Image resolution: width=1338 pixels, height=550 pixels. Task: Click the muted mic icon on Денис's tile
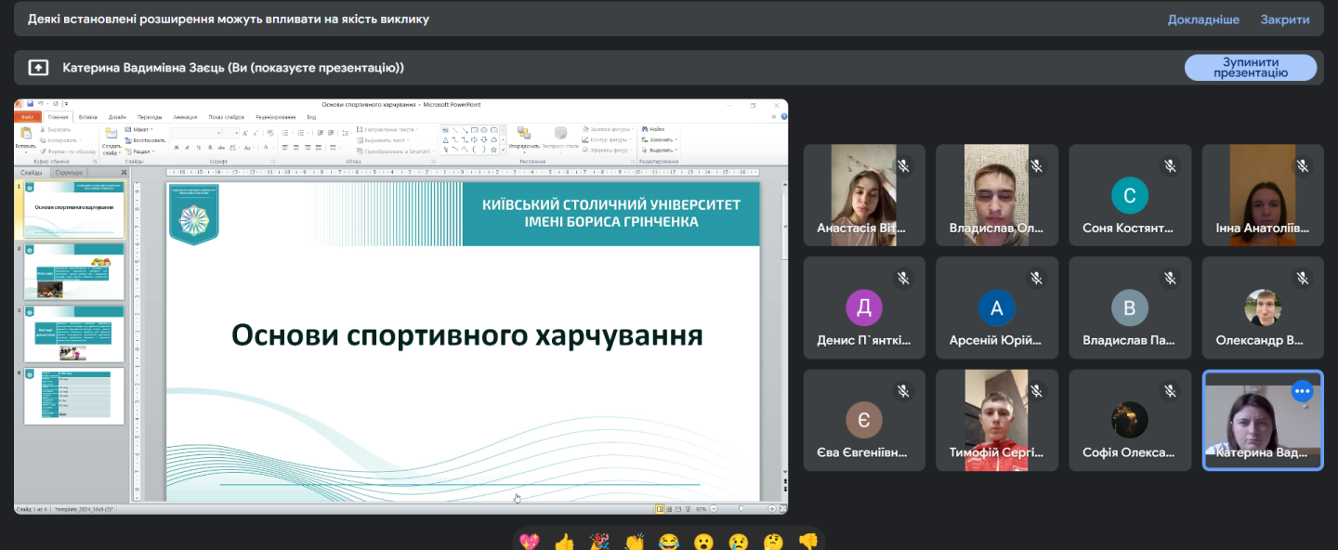(903, 278)
